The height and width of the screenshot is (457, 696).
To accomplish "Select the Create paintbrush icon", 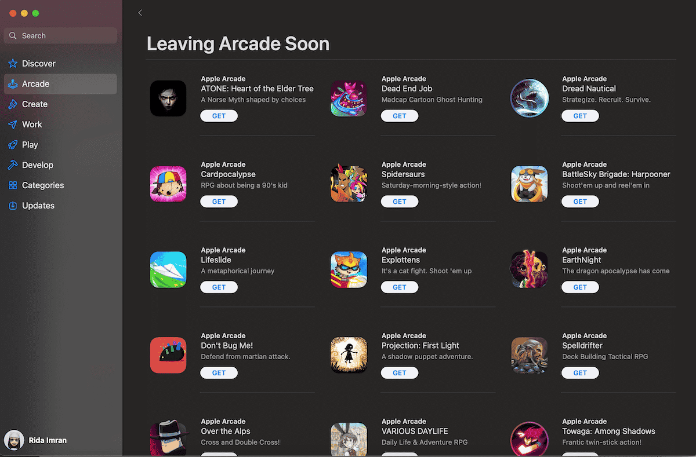I will (13, 104).
